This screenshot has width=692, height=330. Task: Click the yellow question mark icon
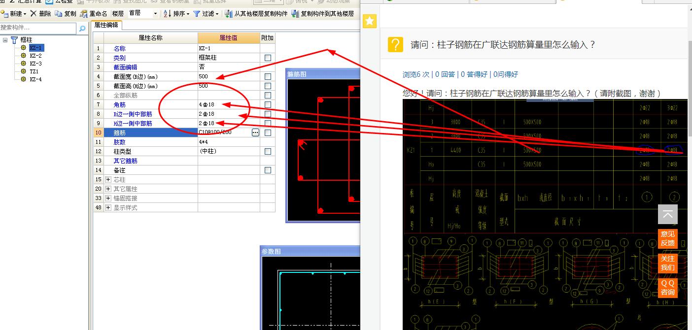point(395,44)
